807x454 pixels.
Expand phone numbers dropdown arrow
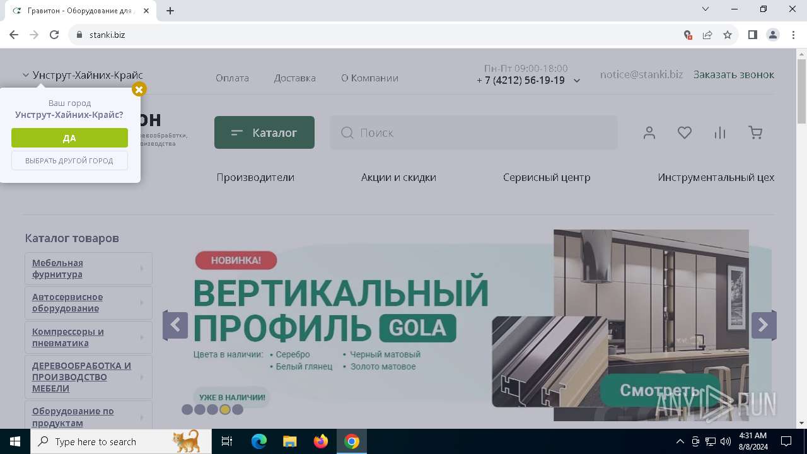[576, 81]
